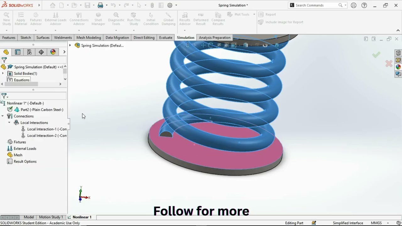Switch to the Analysis Preparation tab
The image size is (402, 226).
tap(215, 38)
